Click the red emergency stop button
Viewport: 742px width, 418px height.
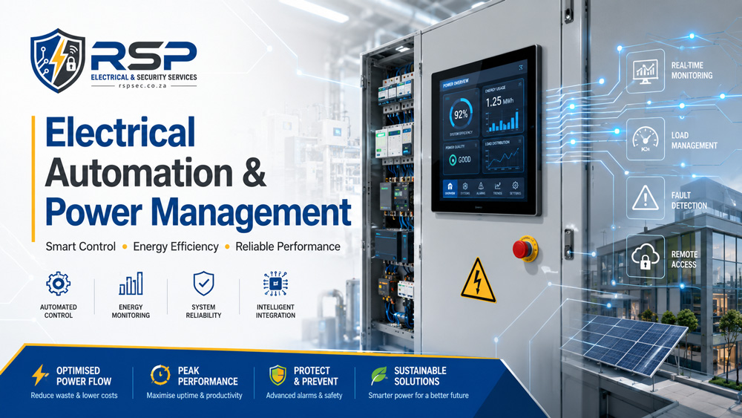(525, 249)
